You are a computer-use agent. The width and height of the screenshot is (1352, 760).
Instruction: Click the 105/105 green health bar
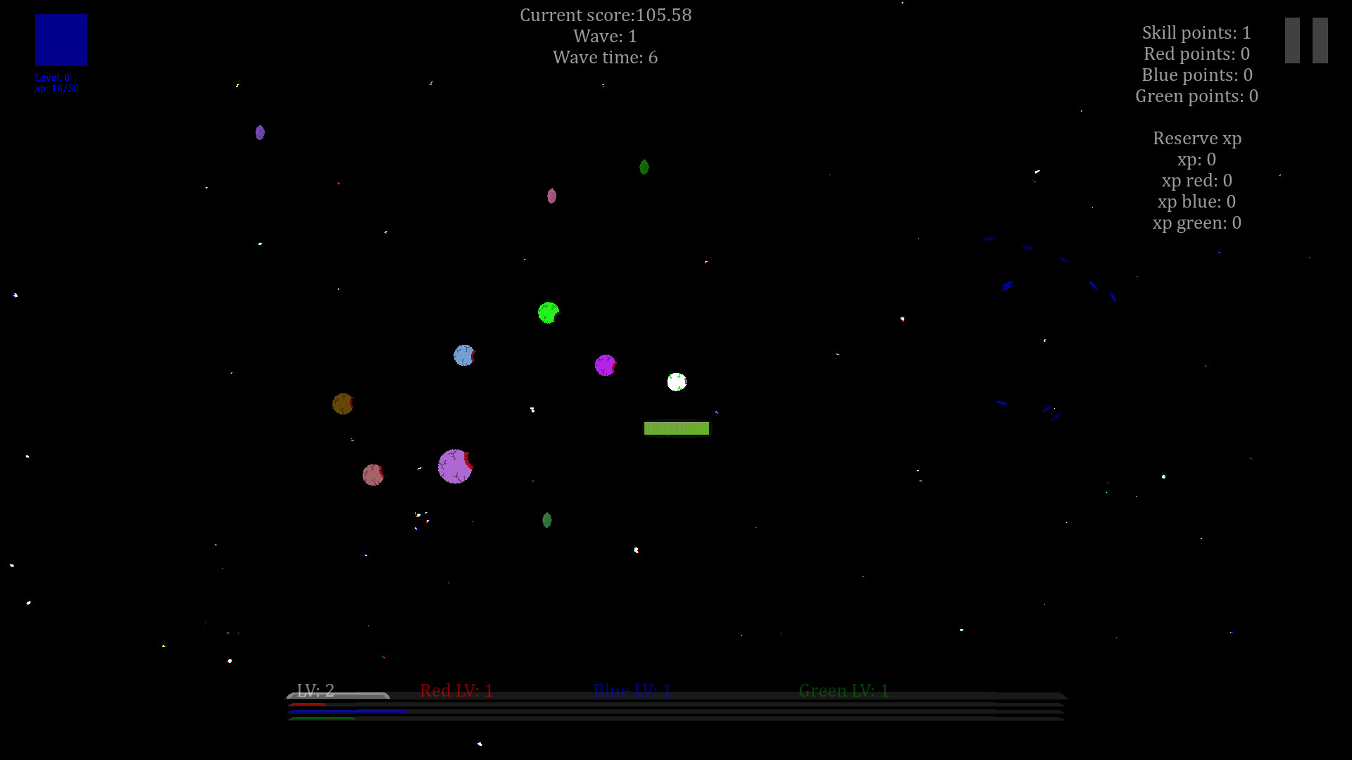[x=676, y=428]
